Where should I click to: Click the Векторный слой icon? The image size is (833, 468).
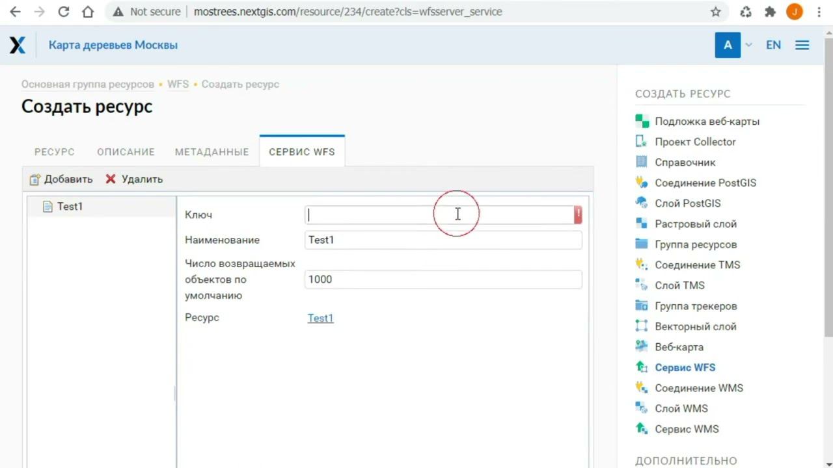pos(642,326)
